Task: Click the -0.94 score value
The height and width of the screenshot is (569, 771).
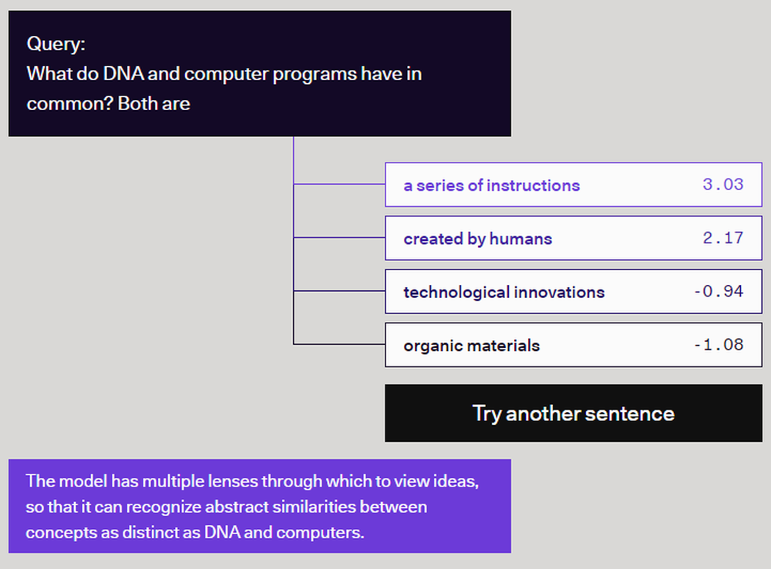Action: [x=717, y=292]
